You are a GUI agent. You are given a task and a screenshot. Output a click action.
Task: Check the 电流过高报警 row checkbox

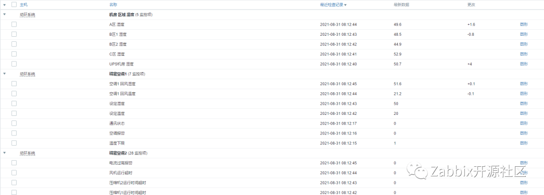coord(14,163)
